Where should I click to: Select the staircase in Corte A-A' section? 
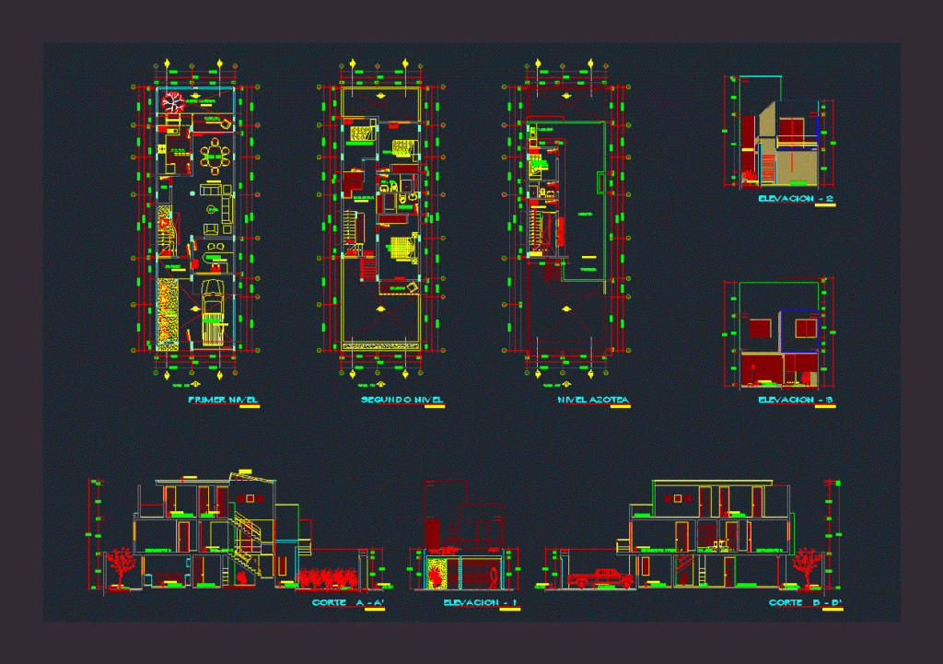tap(247, 542)
